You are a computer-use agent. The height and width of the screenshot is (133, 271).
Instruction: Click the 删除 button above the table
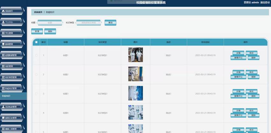pyautogui.click(x=50, y=31)
